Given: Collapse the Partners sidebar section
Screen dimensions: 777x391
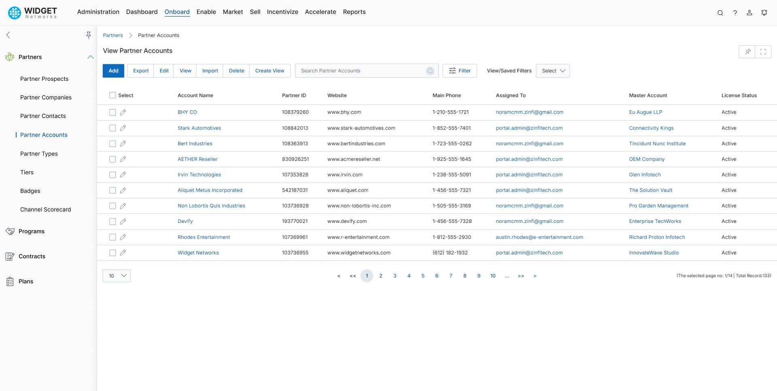Looking at the screenshot, I should [x=90, y=57].
